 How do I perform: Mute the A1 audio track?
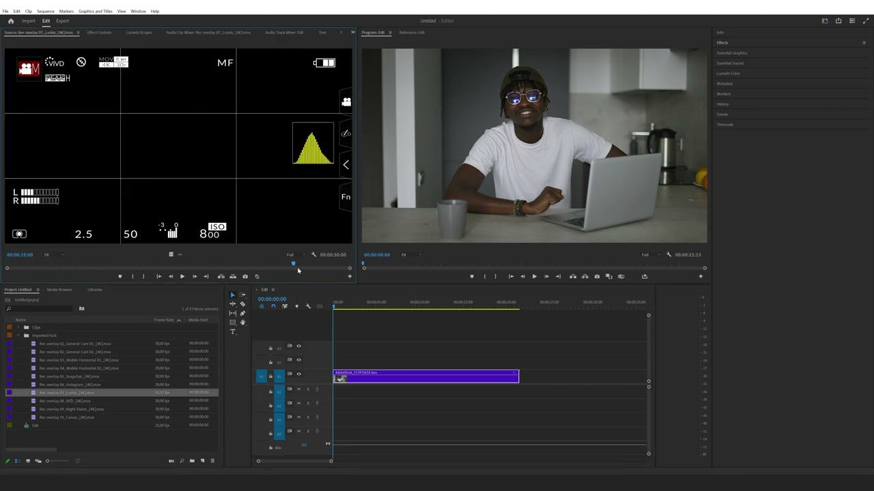pos(298,390)
